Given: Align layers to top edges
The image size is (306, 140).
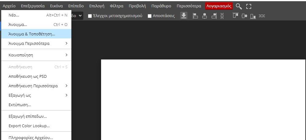Looking at the screenshot, I should 236,16.
